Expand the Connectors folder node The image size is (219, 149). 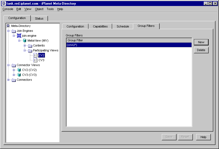[x=8, y=80]
